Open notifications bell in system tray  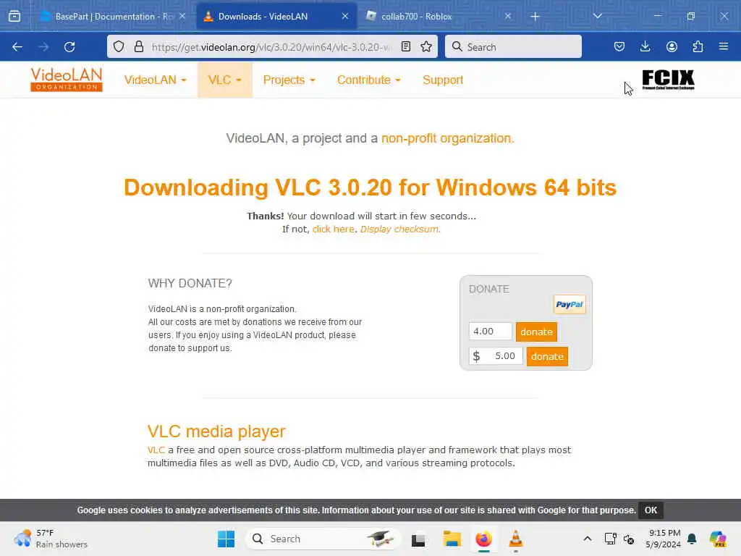pos(692,539)
